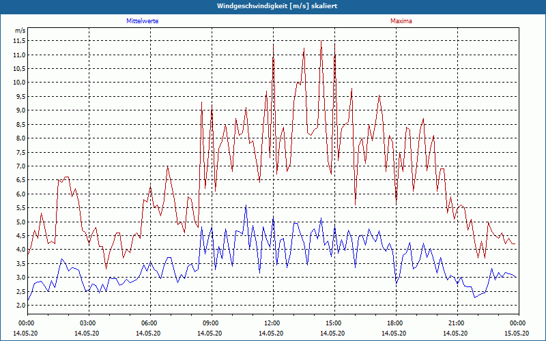Click the y-axis value 6,5

pos(21,180)
